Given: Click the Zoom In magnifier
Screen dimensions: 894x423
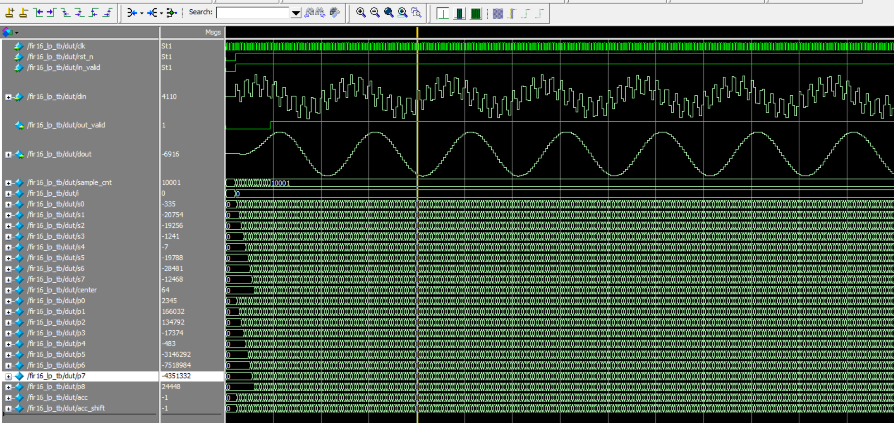Looking at the screenshot, I should (361, 13).
